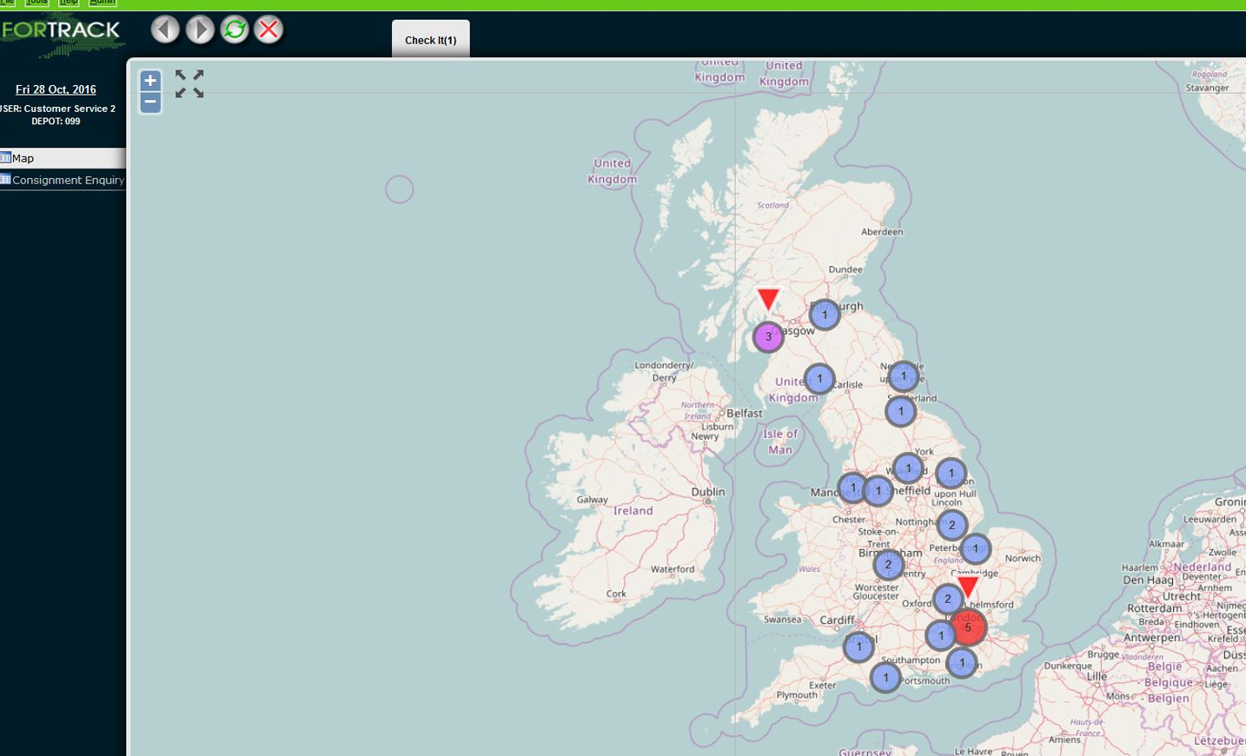Open the Help menu
Image resolution: width=1246 pixels, height=756 pixels.
68,3
